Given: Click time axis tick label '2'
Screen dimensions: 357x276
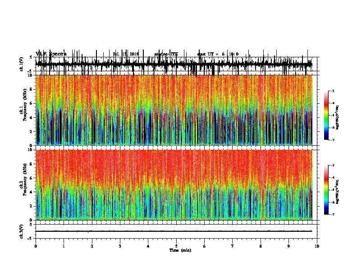Looking at the screenshot, I should [92, 246].
